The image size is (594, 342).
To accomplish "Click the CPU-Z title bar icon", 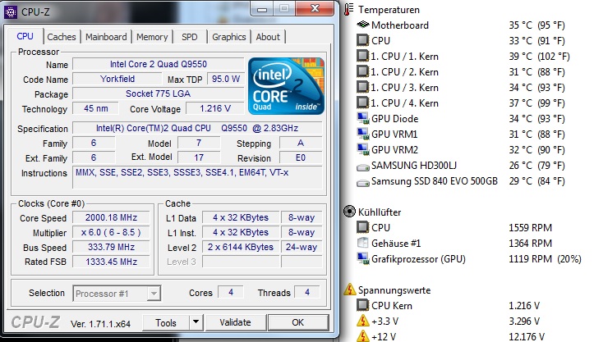I will pyautogui.click(x=10, y=12).
